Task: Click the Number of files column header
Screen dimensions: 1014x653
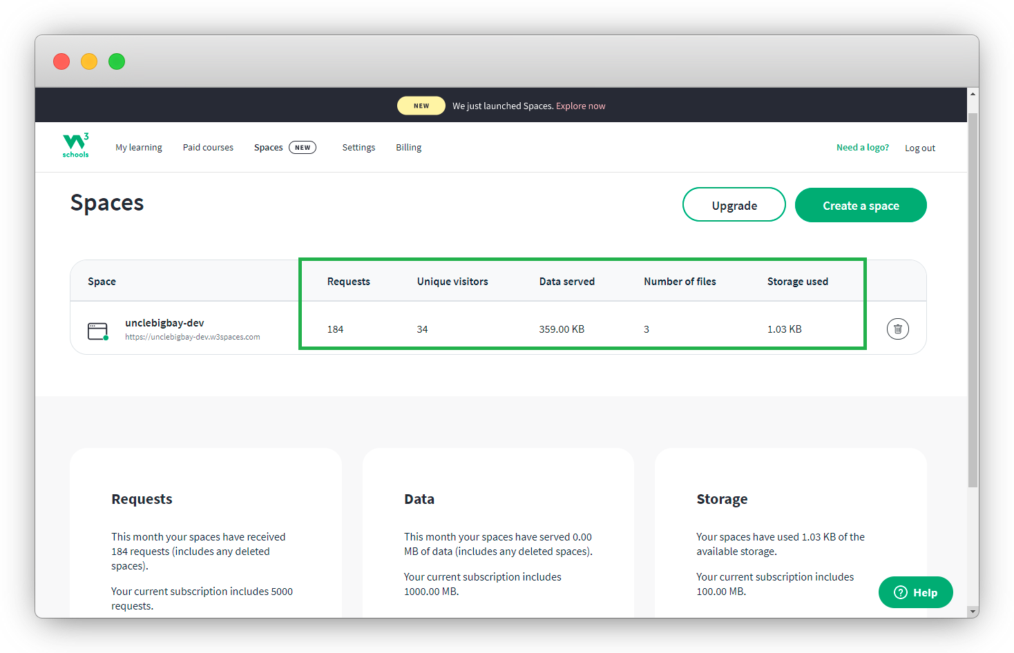Action: click(680, 282)
